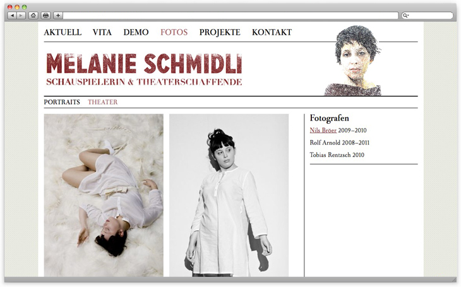
Task: Open the Nils Bröer photographer link
Action: 323,130
